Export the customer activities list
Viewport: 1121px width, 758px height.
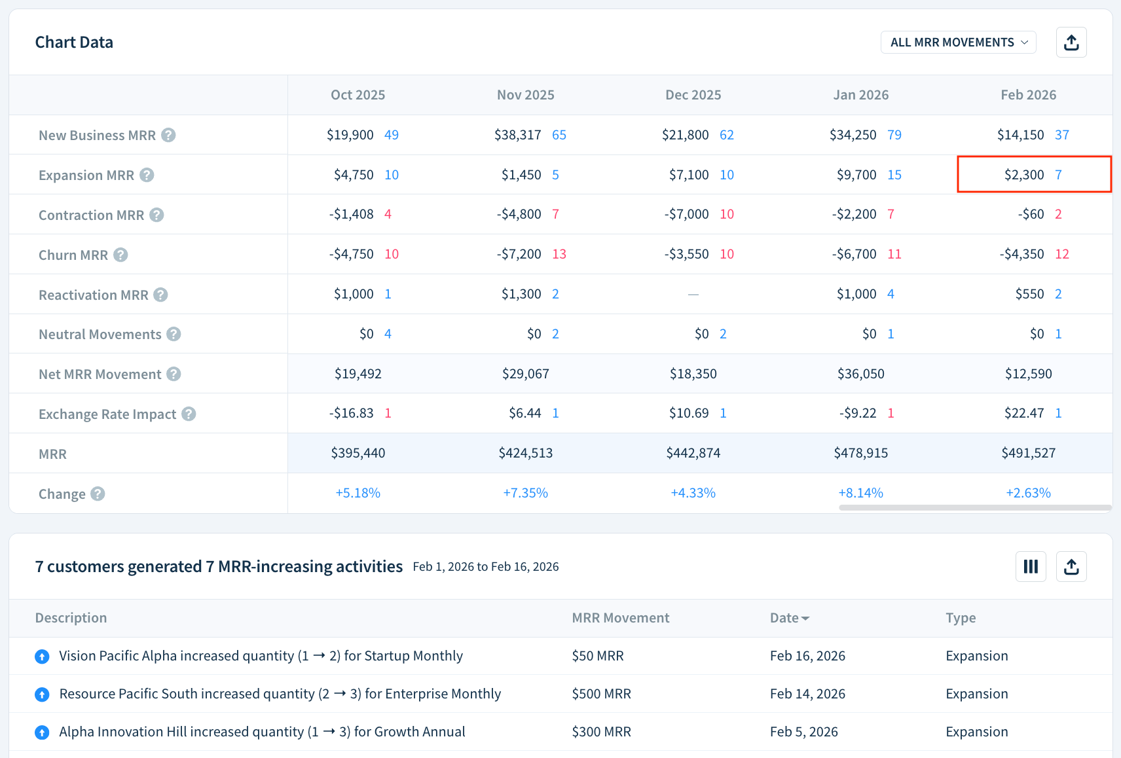point(1071,566)
